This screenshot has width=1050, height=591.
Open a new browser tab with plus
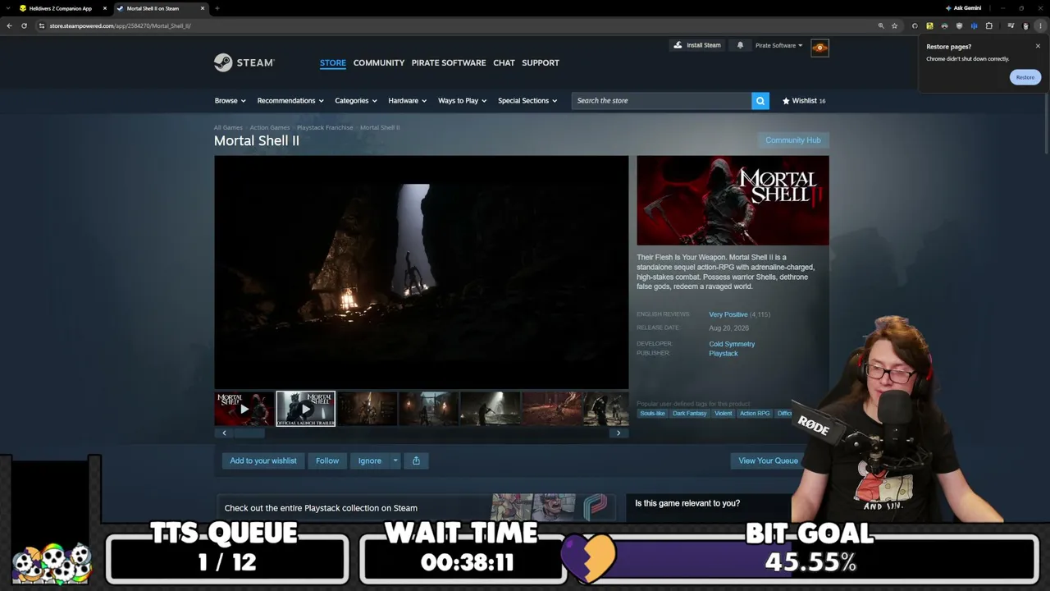tap(217, 8)
